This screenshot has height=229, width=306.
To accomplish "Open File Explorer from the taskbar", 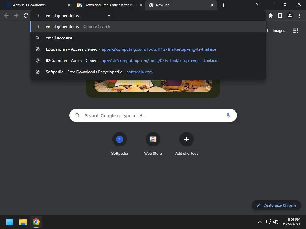I will pyautogui.click(x=23, y=222).
